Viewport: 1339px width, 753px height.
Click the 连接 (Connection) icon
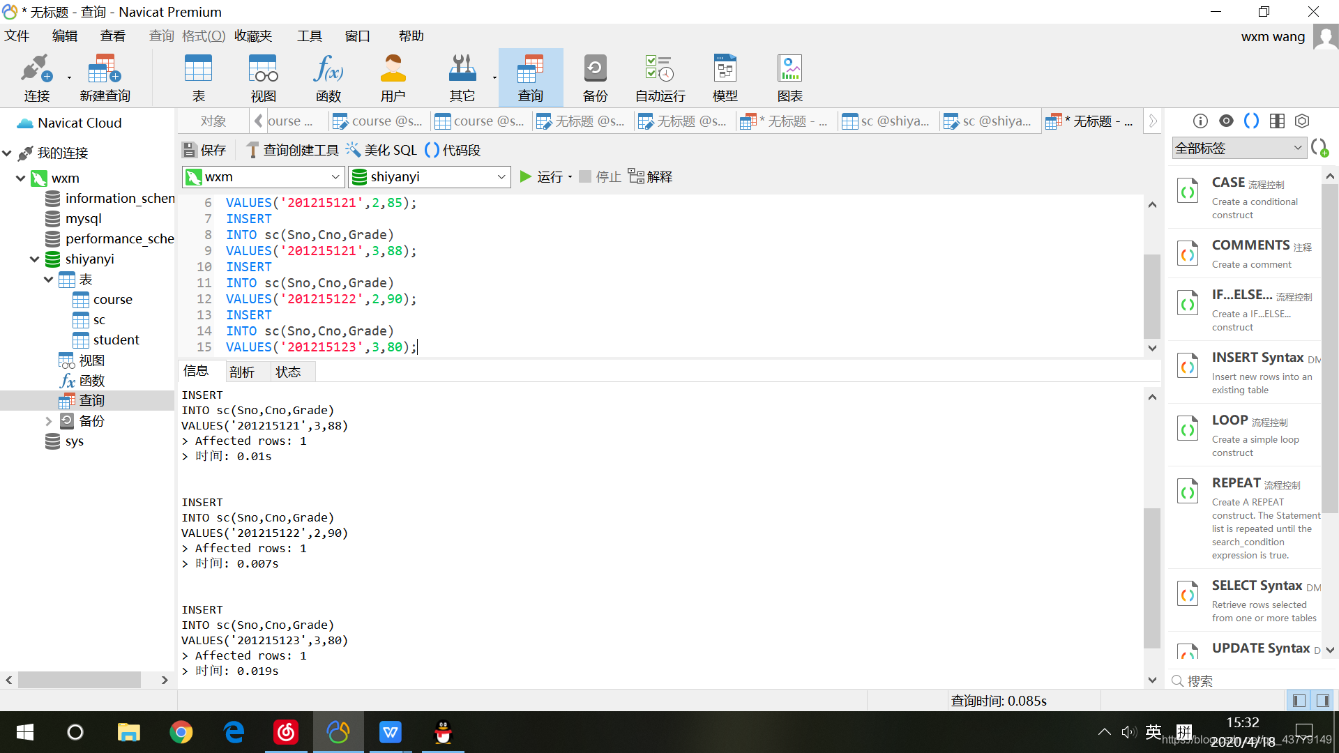36,77
